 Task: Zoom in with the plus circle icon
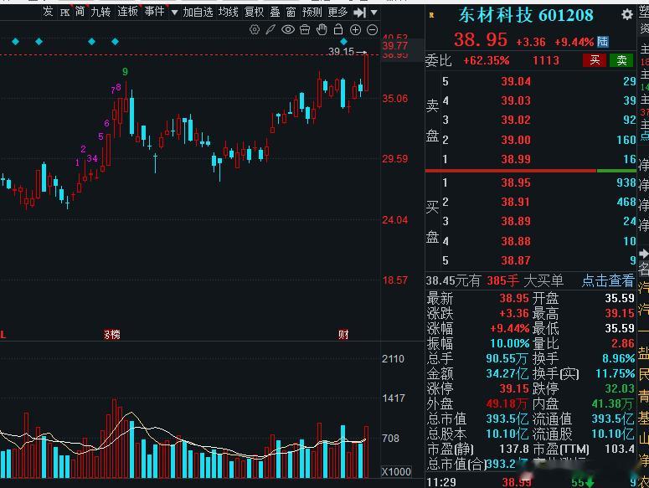(356, 29)
